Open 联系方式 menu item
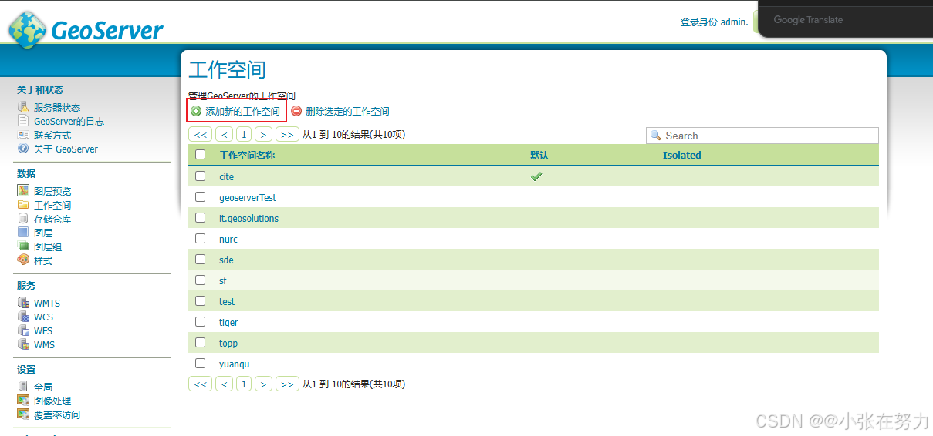The width and height of the screenshot is (933, 436). (52, 136)
